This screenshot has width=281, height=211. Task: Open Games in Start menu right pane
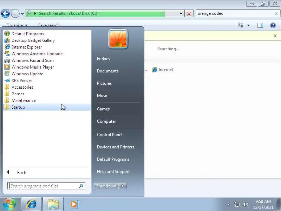pyautogui.click(x=103, y=109)
